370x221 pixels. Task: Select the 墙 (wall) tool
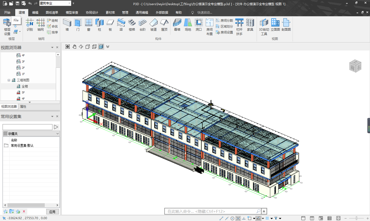(x=67, y=25)
